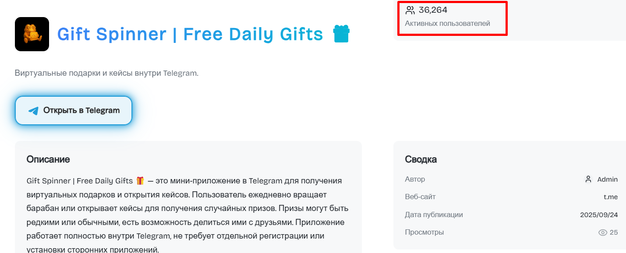Click the gift emoji in the description text
The width and height of the screenshot is (626, 253).
pyautogui.click(x=140, y=181)
